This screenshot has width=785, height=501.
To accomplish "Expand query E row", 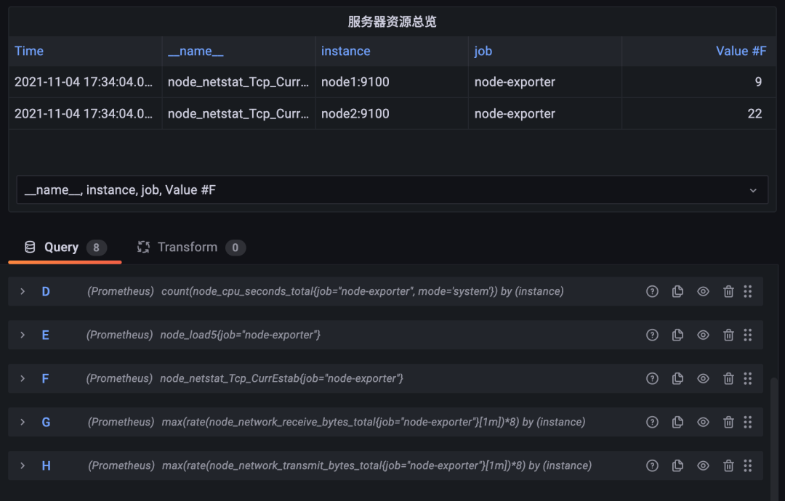I will (23, 335).
